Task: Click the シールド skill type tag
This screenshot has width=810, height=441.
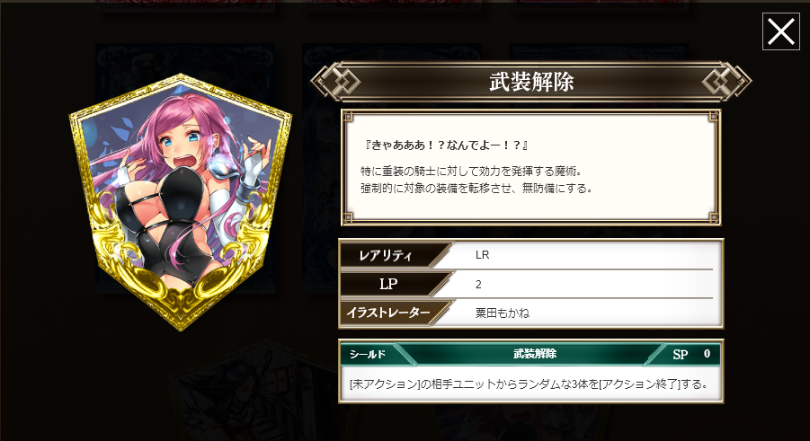Action: 368,354
